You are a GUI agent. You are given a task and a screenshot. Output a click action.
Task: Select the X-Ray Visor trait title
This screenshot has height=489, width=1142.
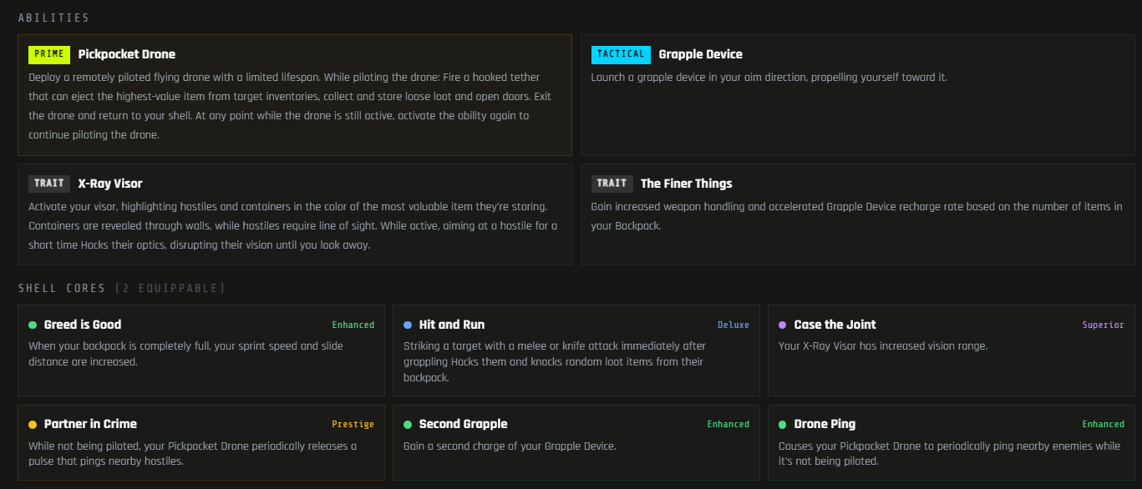[x=110, y=184]
